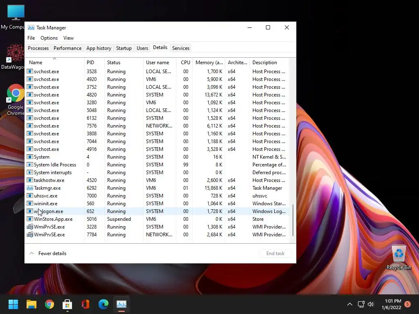Switch to the Users tab

142,48
